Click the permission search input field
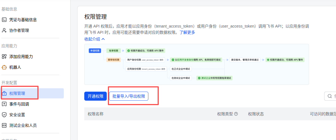 click(x=330, y=96)
